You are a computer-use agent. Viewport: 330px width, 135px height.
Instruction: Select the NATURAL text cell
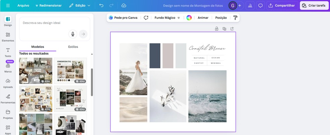199,58
